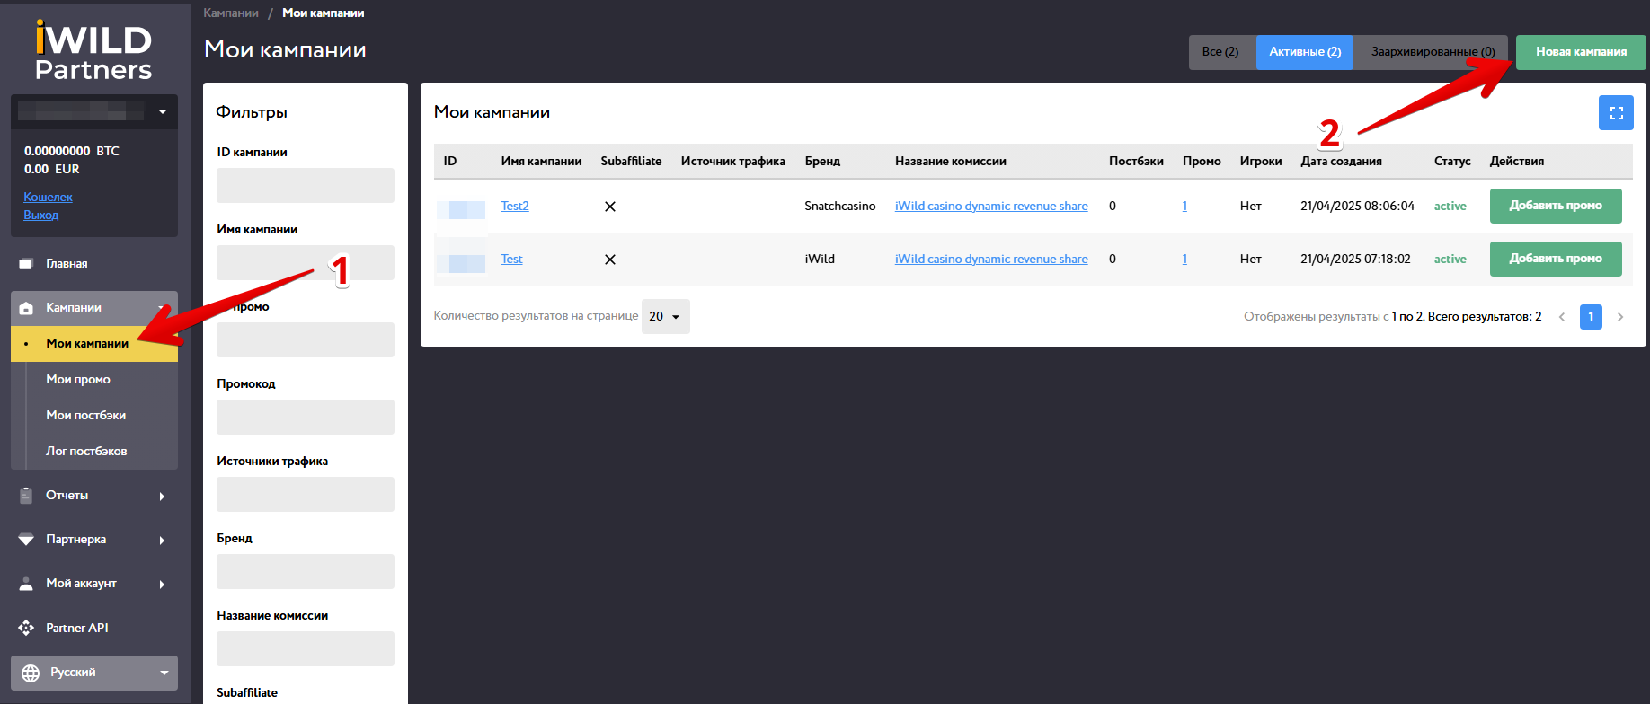Click page 1 pagination button
1650x704 pixels.
[x=1591, y=316]
